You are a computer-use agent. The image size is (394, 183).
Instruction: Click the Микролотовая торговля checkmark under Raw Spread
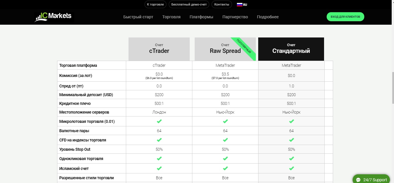click(x=225, y=121)
